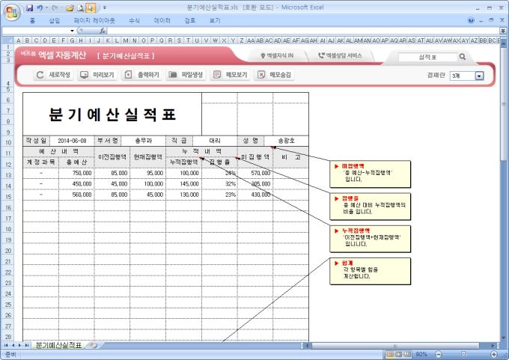This screenshot has width=509, height=360.
Task: Open the 데이터 ribbon tab
Action: point(162,20)
